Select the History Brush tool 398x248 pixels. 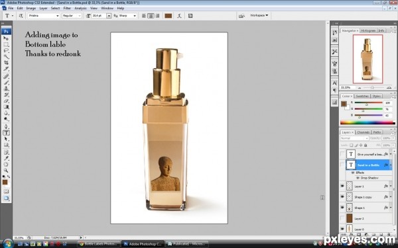(6, 95)
